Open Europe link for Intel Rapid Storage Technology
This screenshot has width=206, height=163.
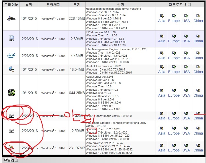click(174, 134)
